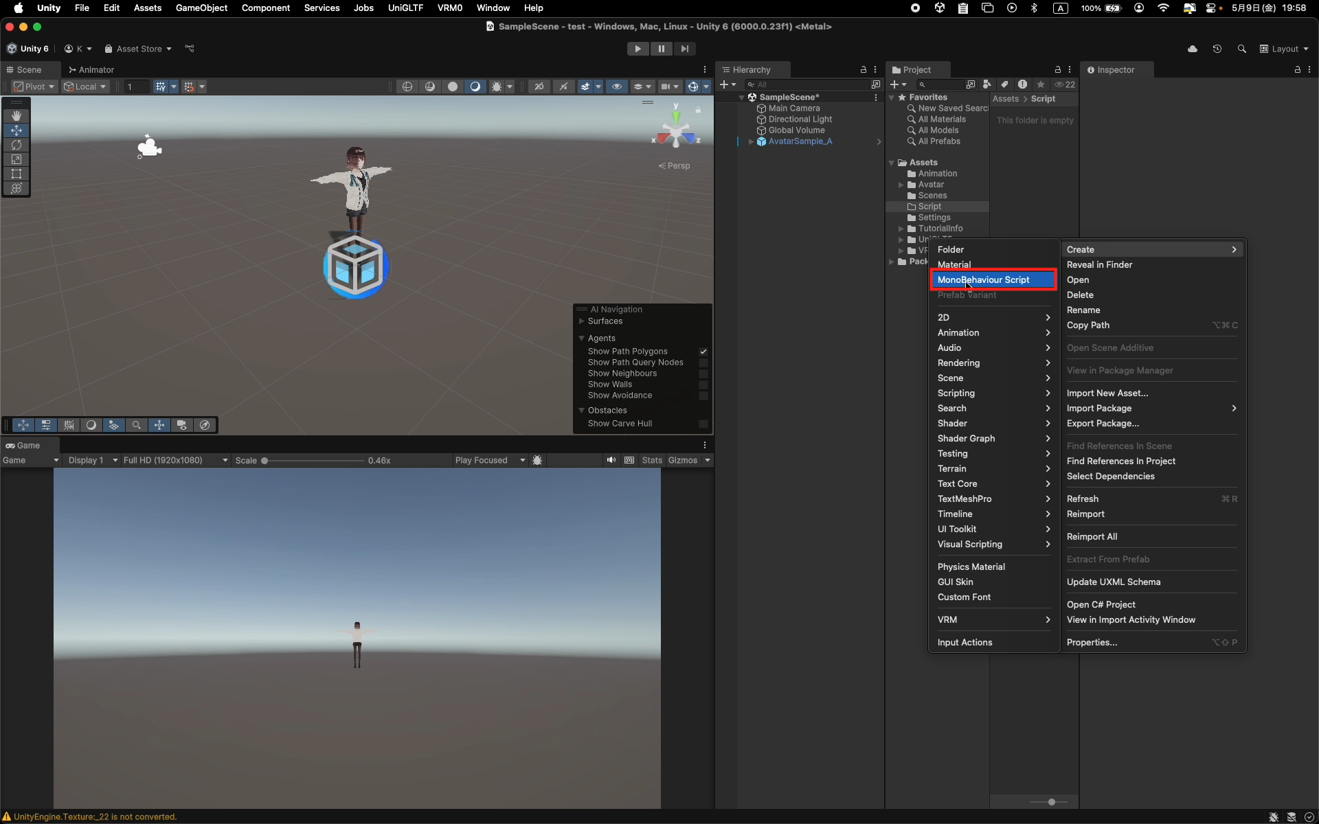The width and height of the screenshot is (1319, 824).
Task: Click the Play button
Action: [x=638, y=49]
